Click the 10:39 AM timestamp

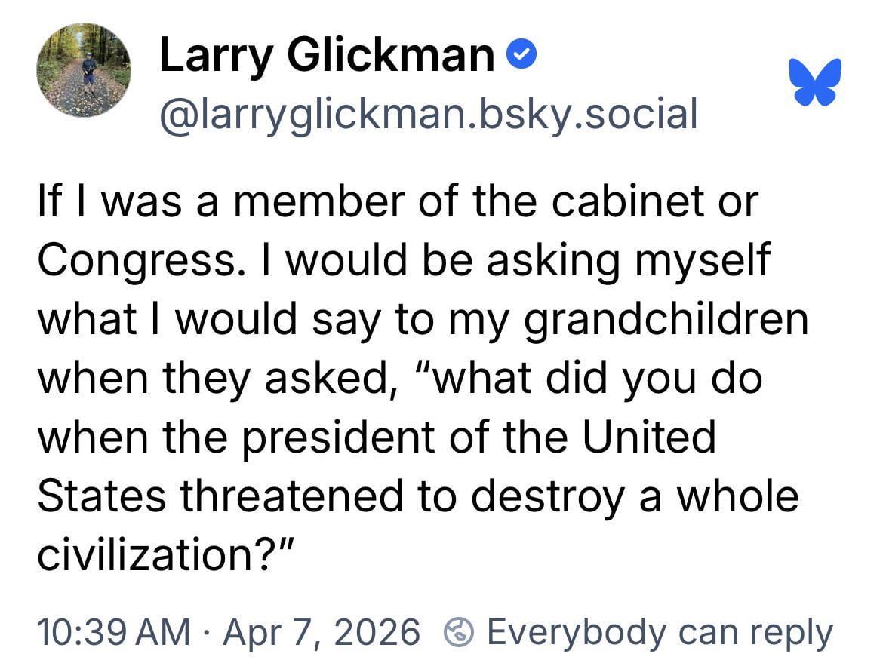[113, 633]
